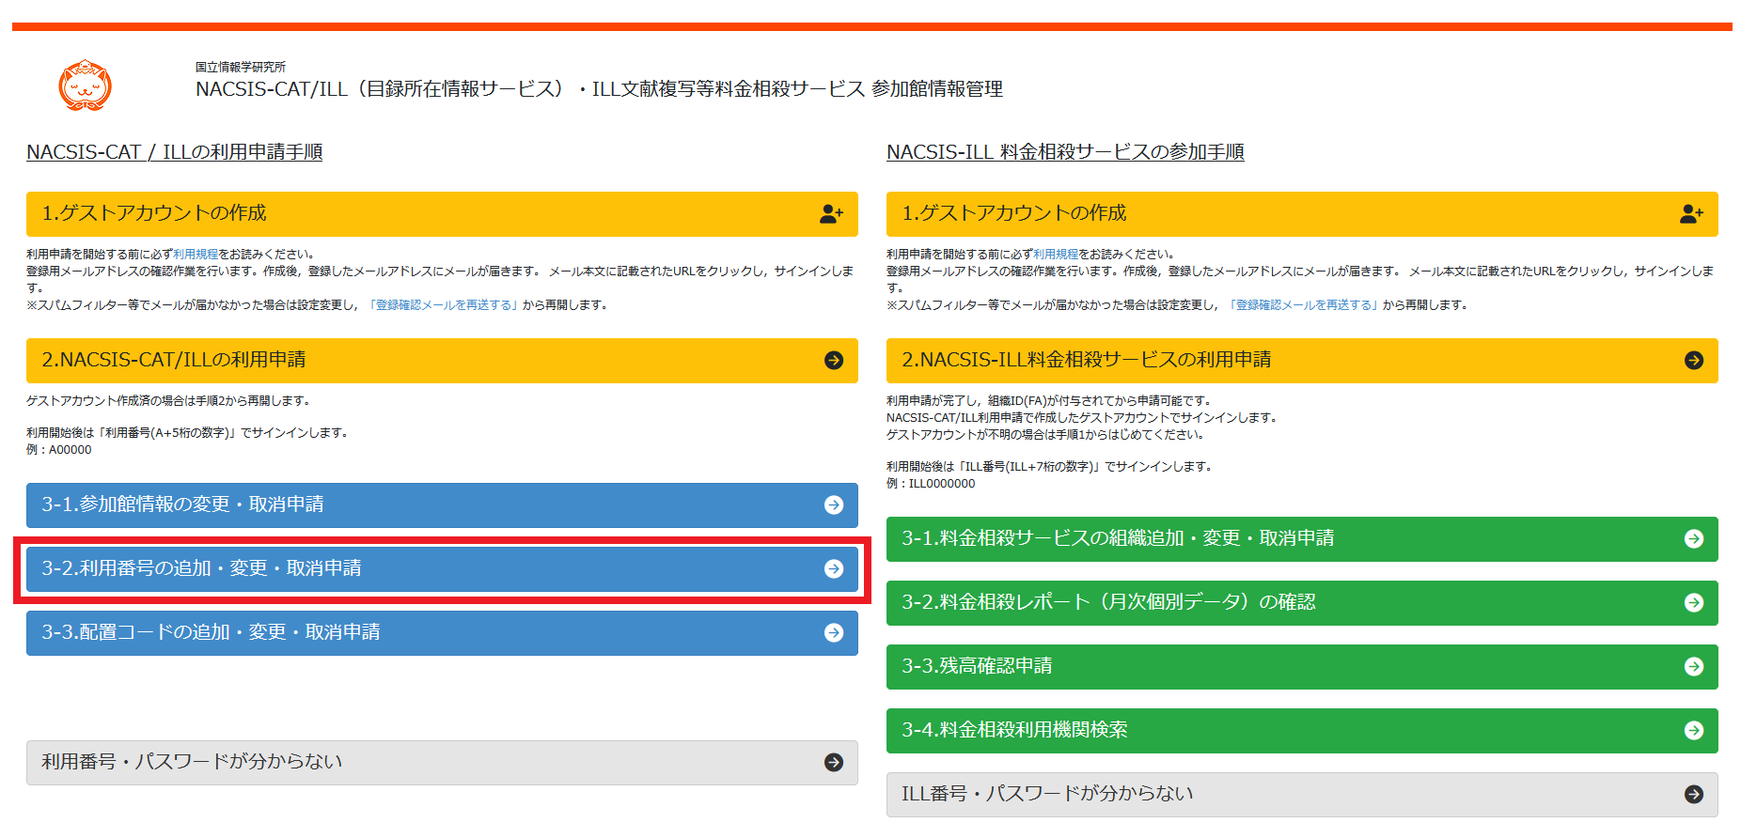Click arrow icon on 3-2.料金相殺レポート row
The image size is (1741, 838).
1694,603
